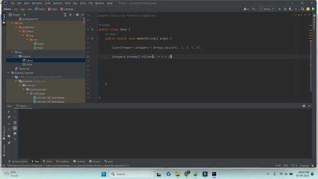Click the Project tree vertical scrollbar

[x=84, y=20]
